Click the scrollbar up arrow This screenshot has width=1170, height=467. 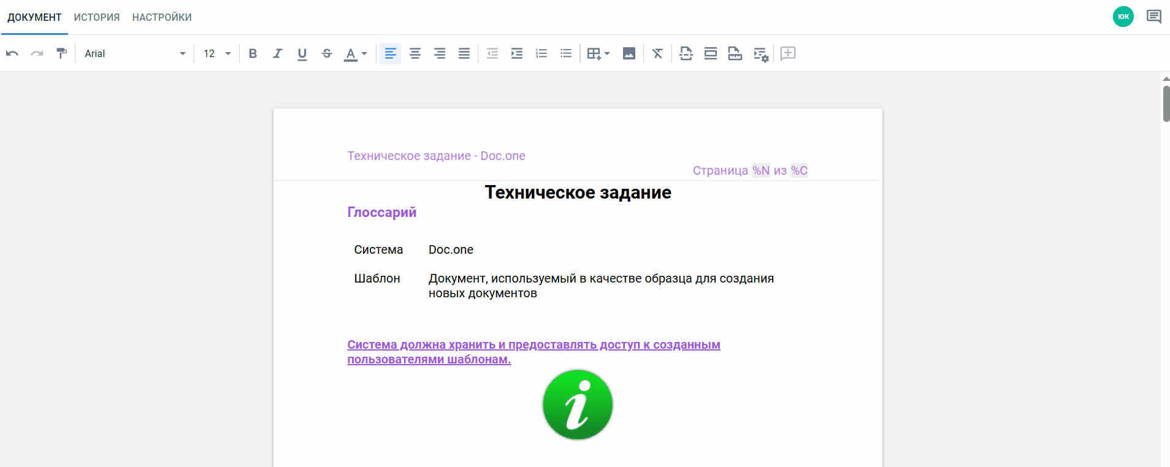(x=1166, y=78)
